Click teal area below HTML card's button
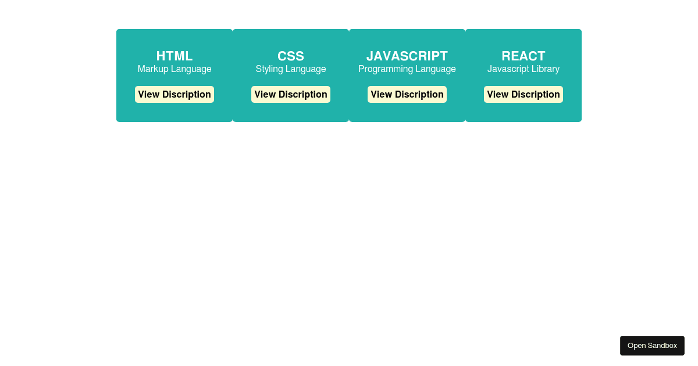Viewport: 698px width, 366px height. coord(174,113)
